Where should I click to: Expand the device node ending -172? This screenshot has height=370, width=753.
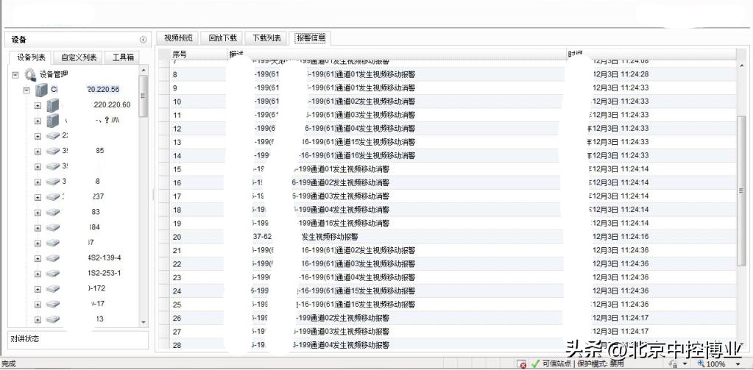pyautogui.click(x=38, y=289)
